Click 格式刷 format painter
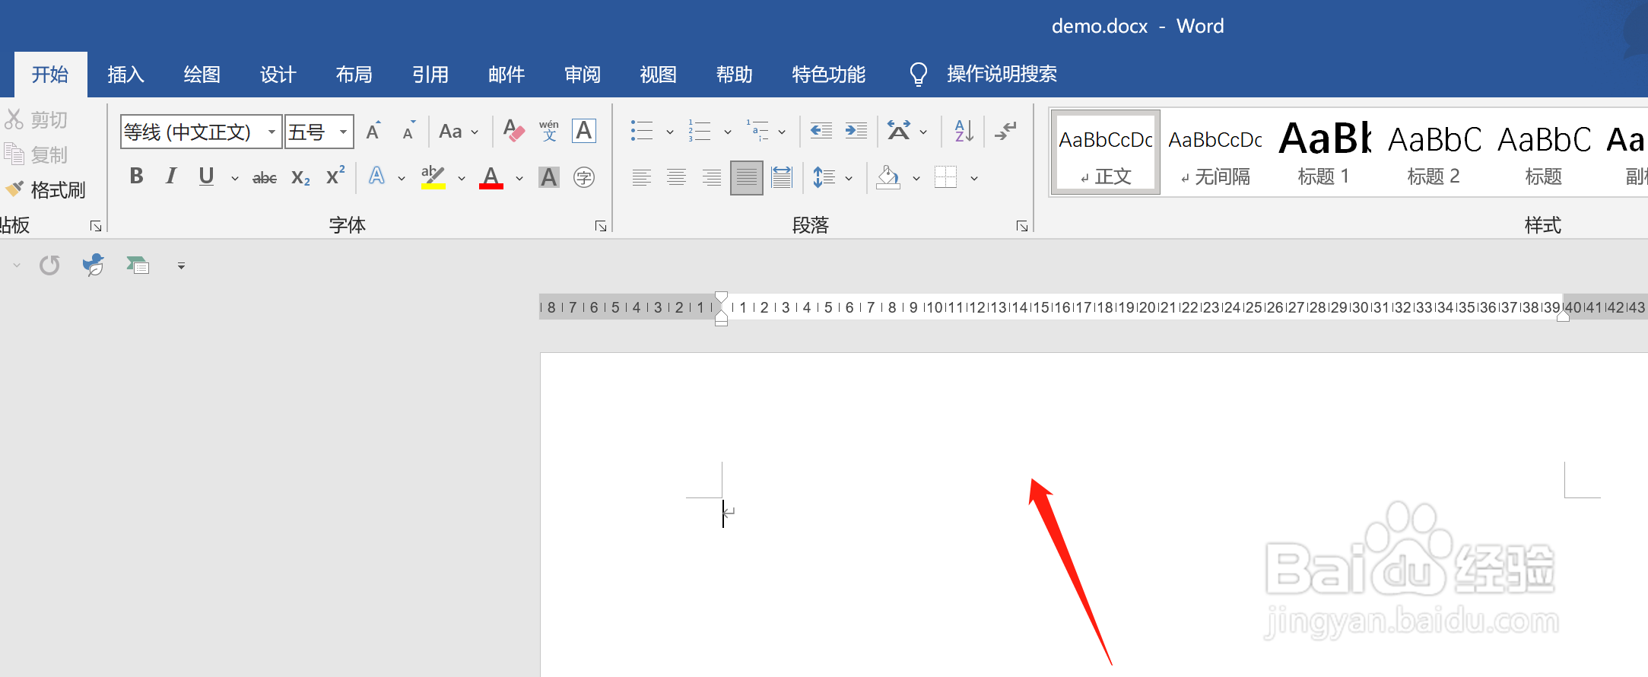 click(46, 189)
